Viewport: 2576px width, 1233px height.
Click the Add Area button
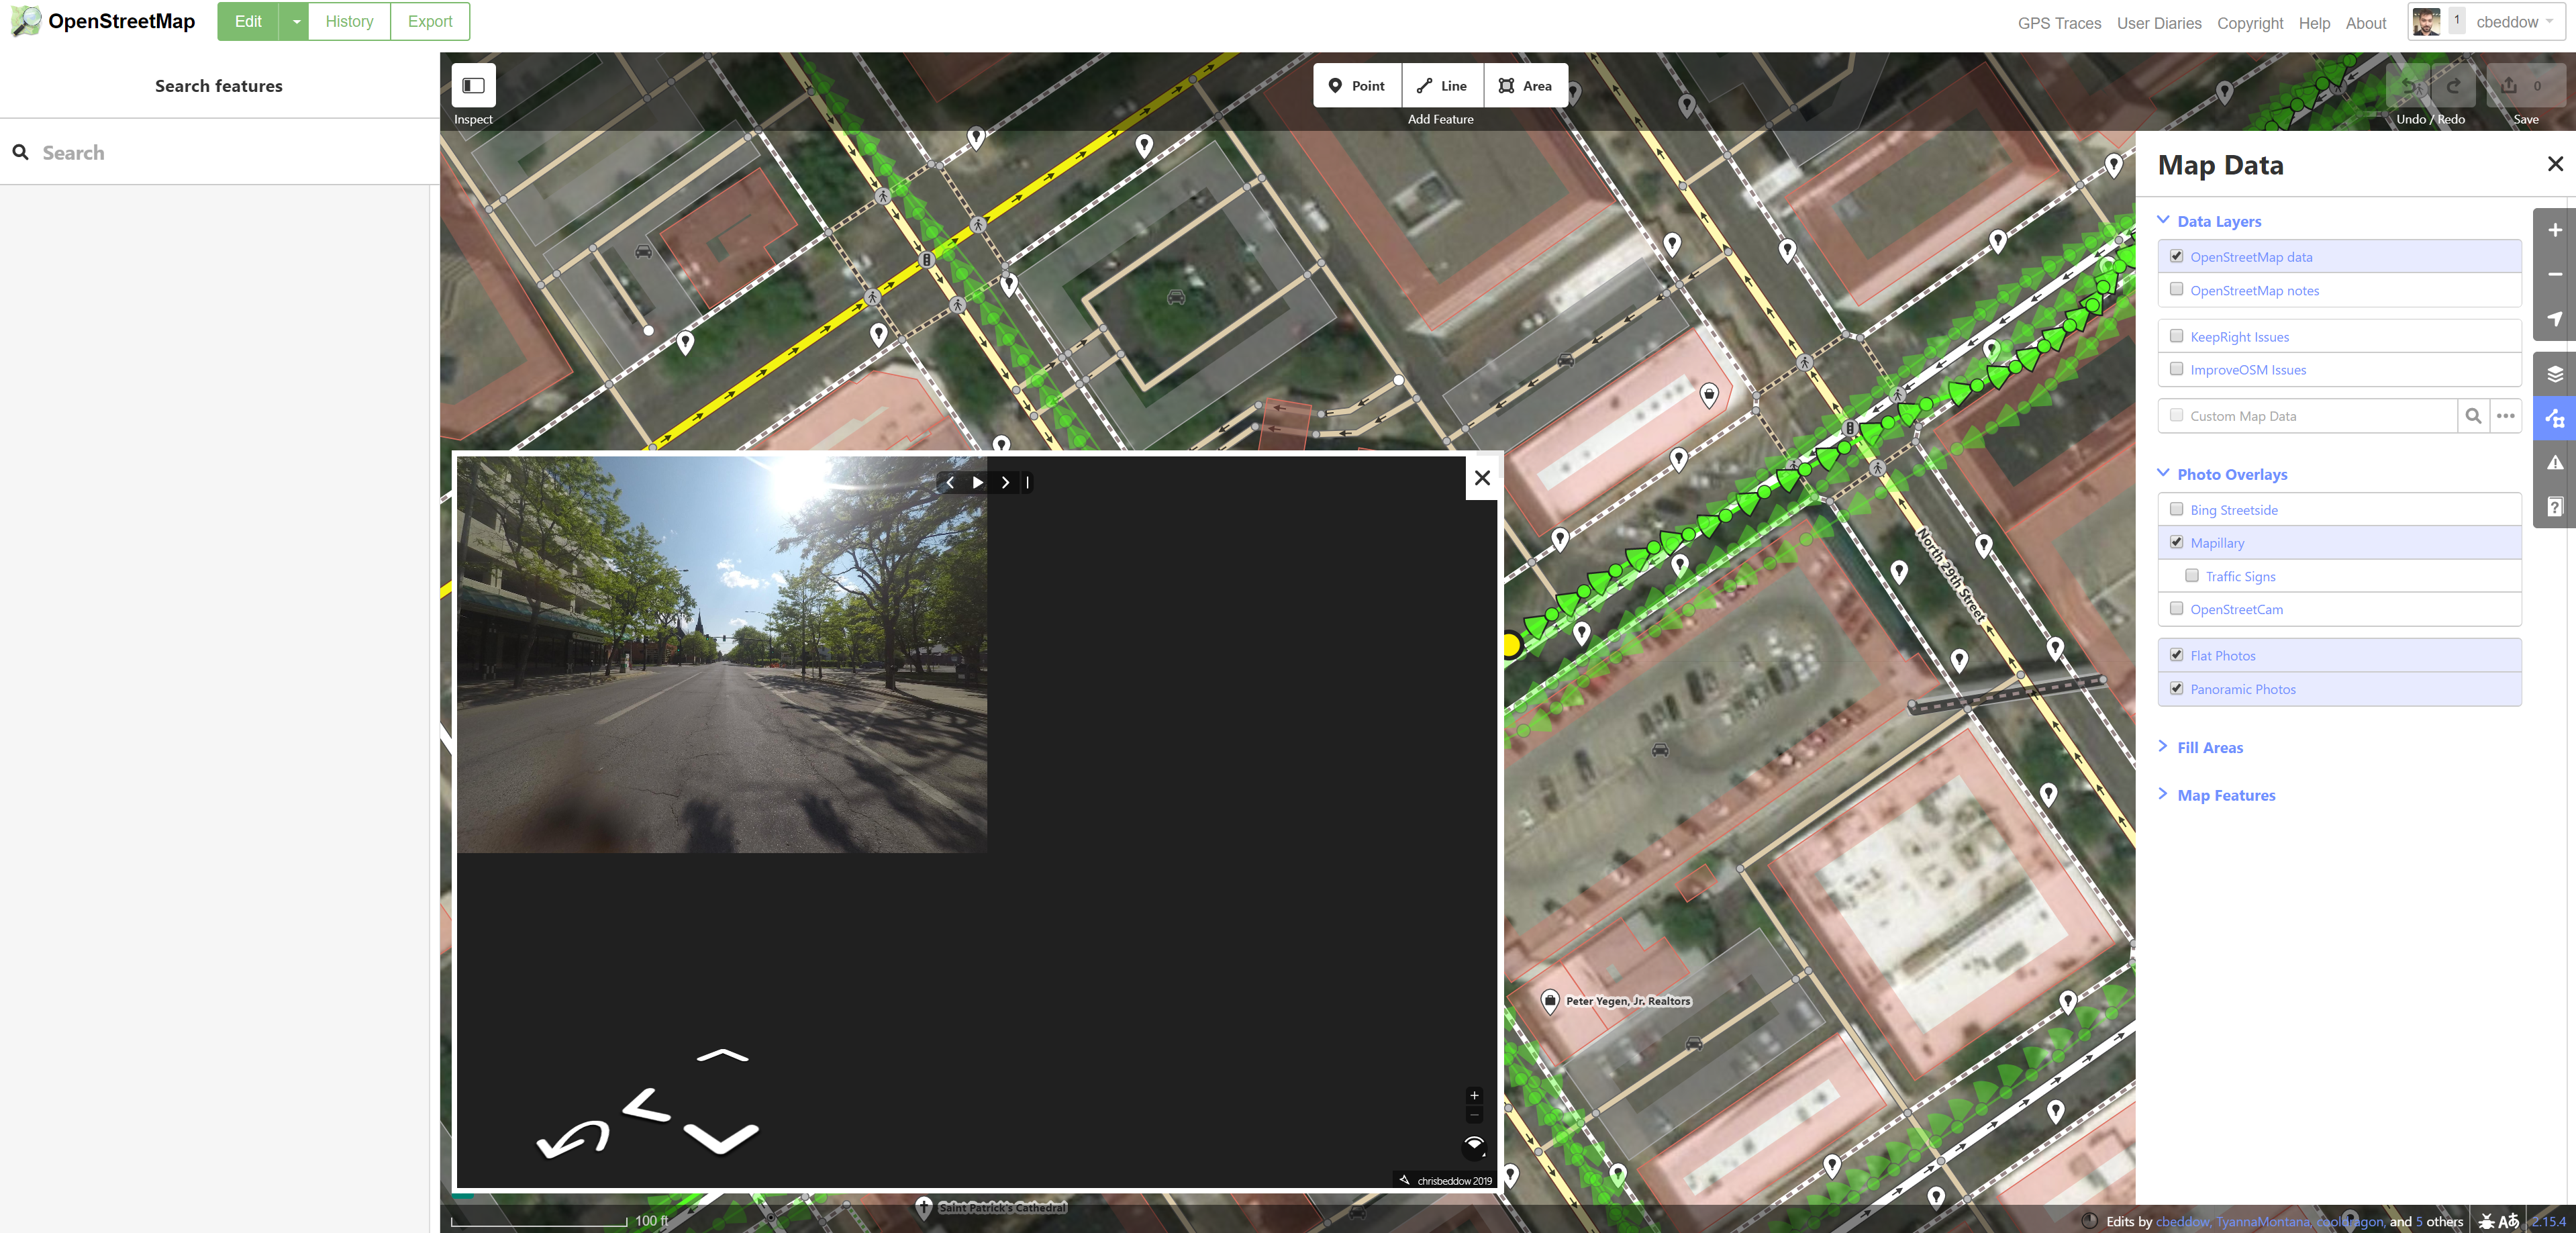(x=1525, y=86)
